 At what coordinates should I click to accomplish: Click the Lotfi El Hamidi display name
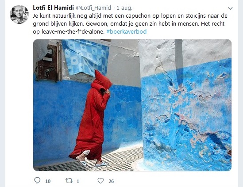coord(53,8)
